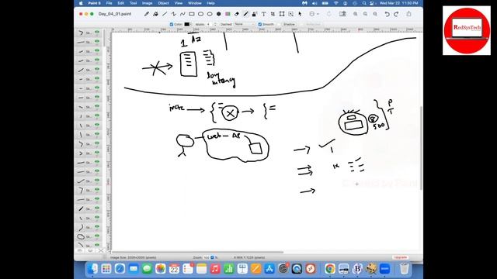Toggle the Smooth checkbox
Image resolution: width=497 pixels, height=279 pixels.
(x=260, y=24)
